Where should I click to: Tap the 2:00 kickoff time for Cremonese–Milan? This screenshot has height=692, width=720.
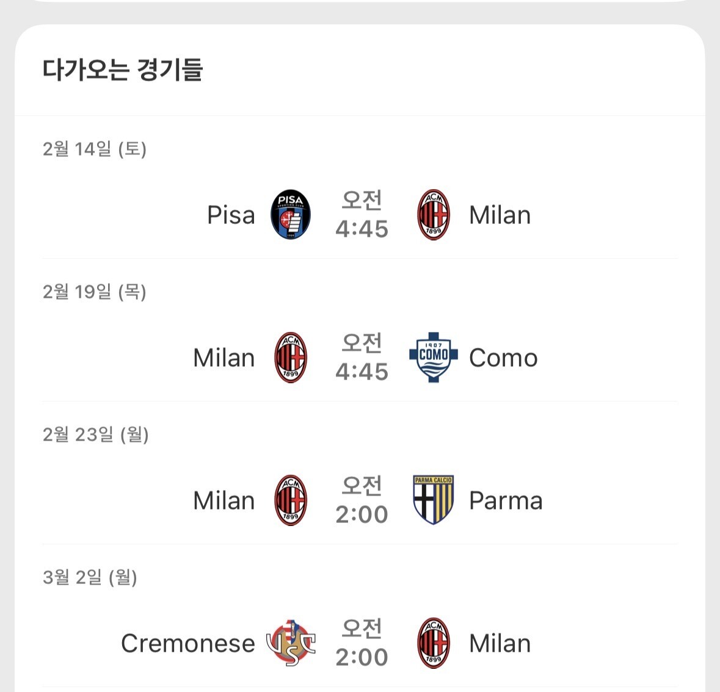(x=362, y=657)
